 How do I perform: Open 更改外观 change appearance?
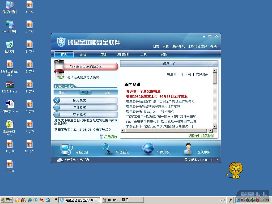click(178, 46)
